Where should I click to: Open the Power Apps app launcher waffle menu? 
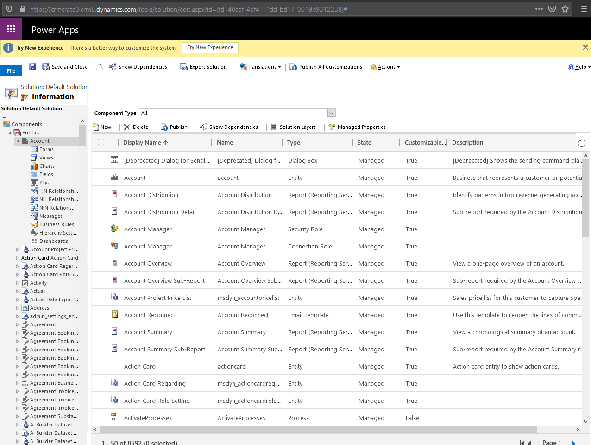click(x=11, y=28)
